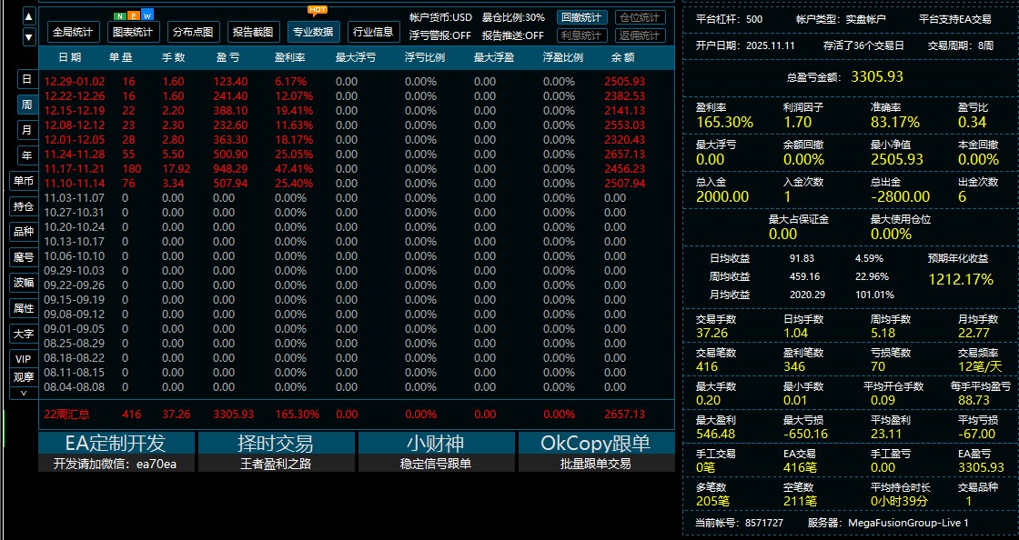Open the 魔号 sidebar view
The width and height of the screenshot is (1019, 540).
click(x=24, y=257)
